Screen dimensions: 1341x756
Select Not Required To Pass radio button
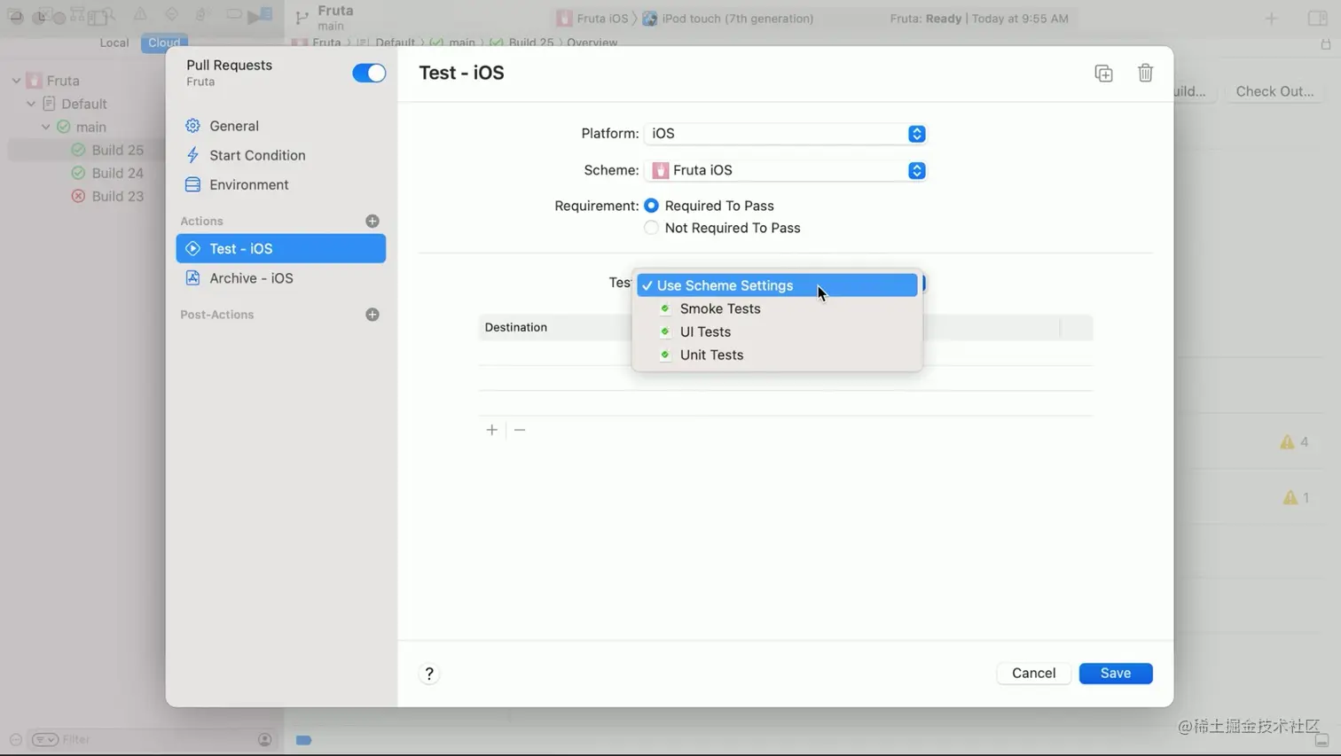[651, 228]
